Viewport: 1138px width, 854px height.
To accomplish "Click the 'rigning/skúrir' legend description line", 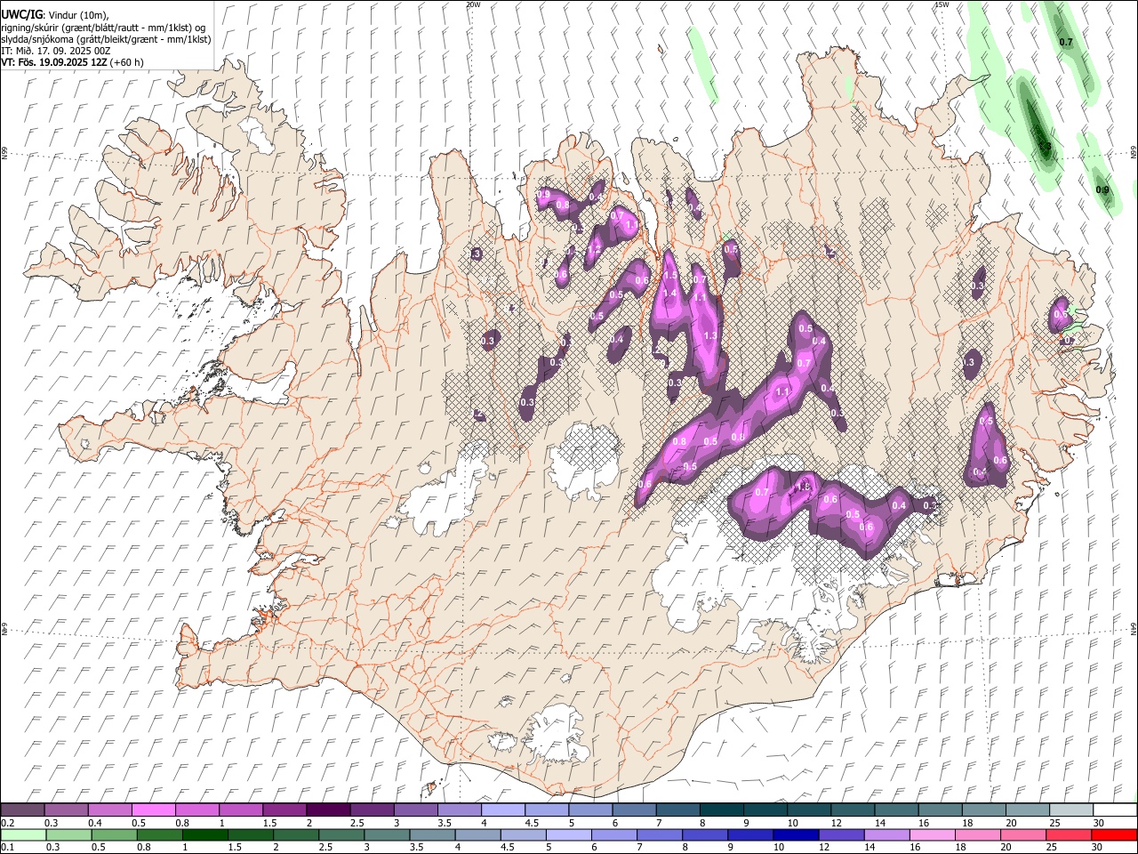I will point(103,27).
